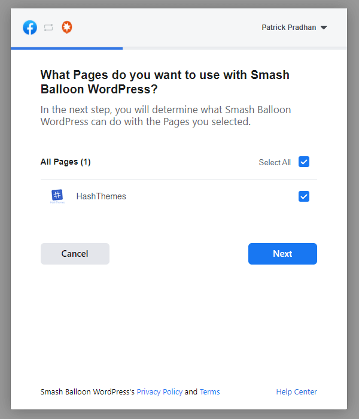Click the Select All label

(x=275, y=162)
